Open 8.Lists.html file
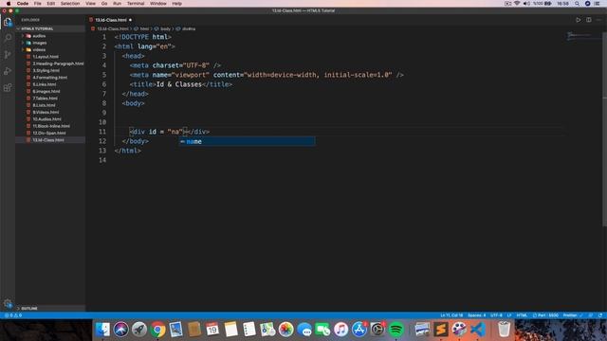This screenshot has height=341, width=607. click(x=44, y=105)
